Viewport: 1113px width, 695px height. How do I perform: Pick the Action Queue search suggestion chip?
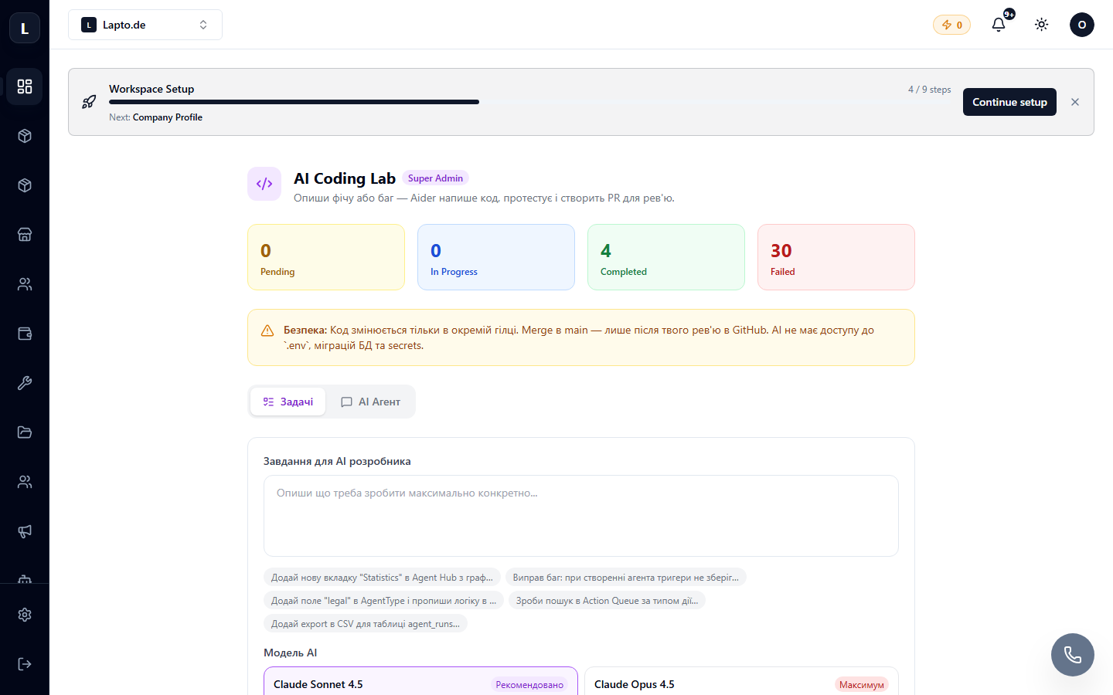coord(607,601)
